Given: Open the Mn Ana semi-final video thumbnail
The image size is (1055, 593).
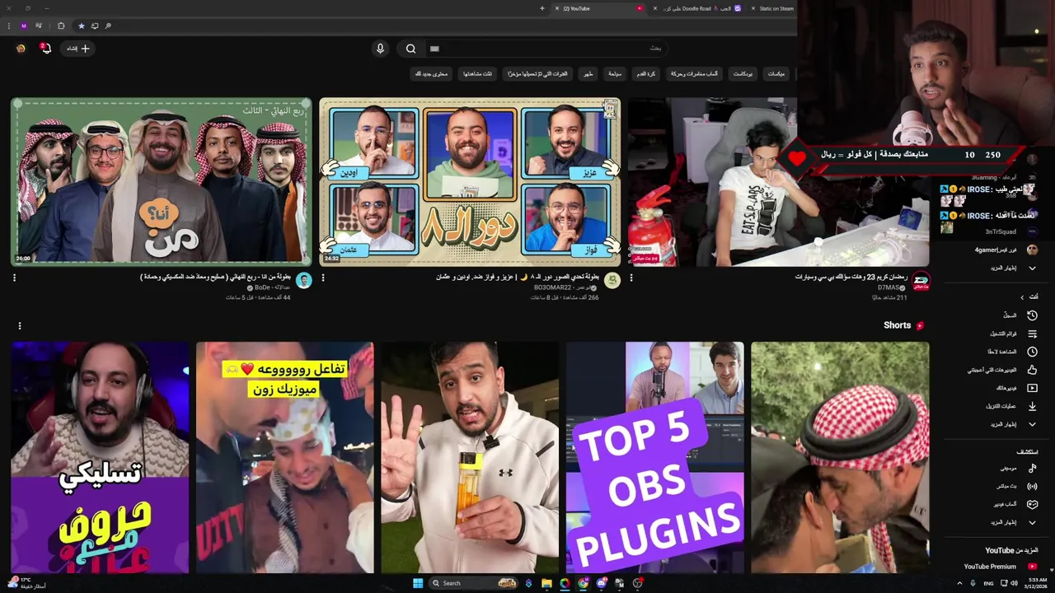Looking at the screenshot, I should tap(162, 182).
